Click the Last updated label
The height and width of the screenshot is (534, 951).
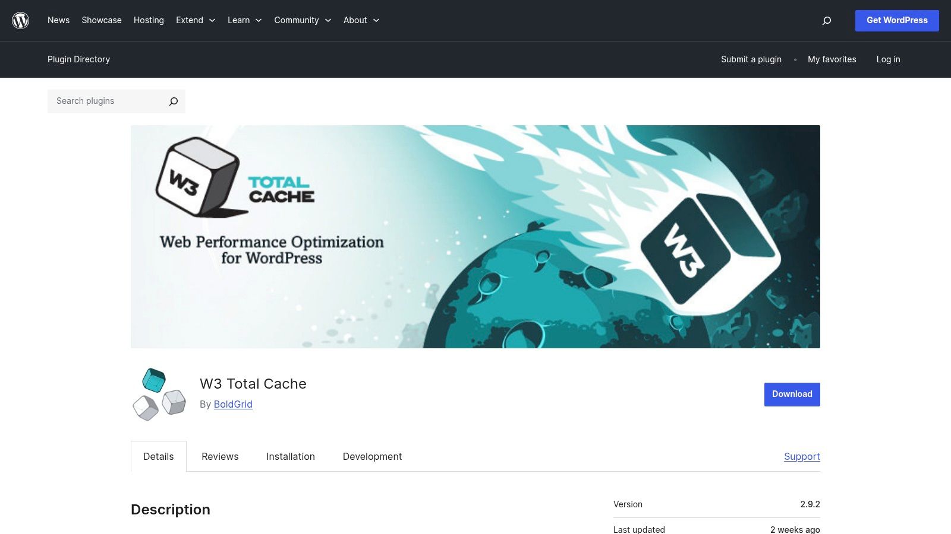pos(639,529)
